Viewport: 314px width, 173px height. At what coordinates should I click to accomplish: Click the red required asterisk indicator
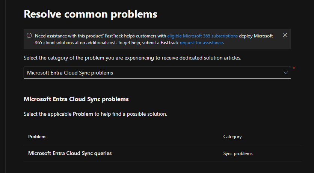294,68
